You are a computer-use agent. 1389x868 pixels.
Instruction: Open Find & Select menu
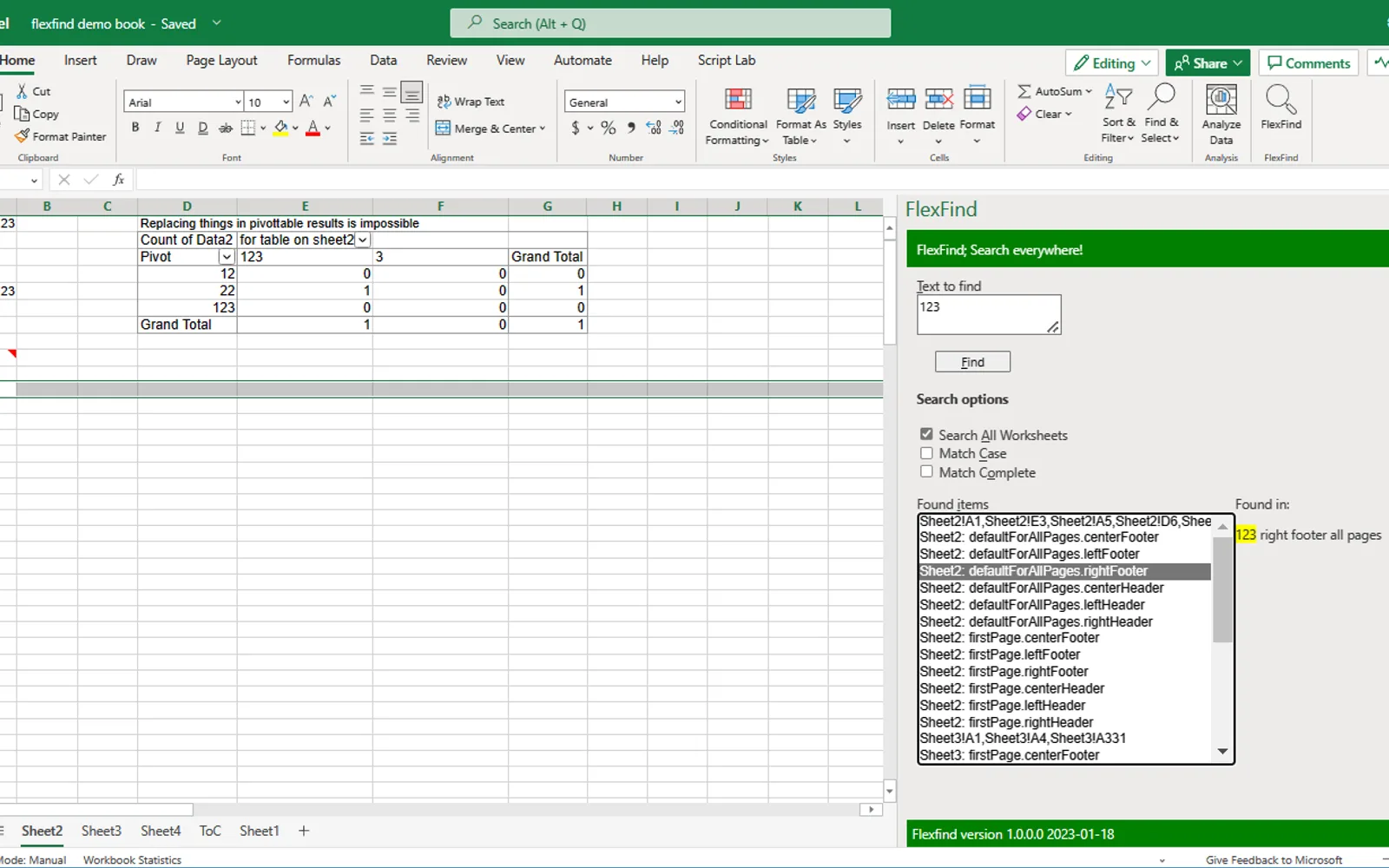pyautogui.click(x=1161, y=115)
